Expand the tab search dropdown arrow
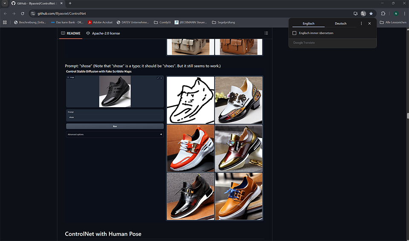The width and height of the screenshot is (409, 241). tap(4, 3)
